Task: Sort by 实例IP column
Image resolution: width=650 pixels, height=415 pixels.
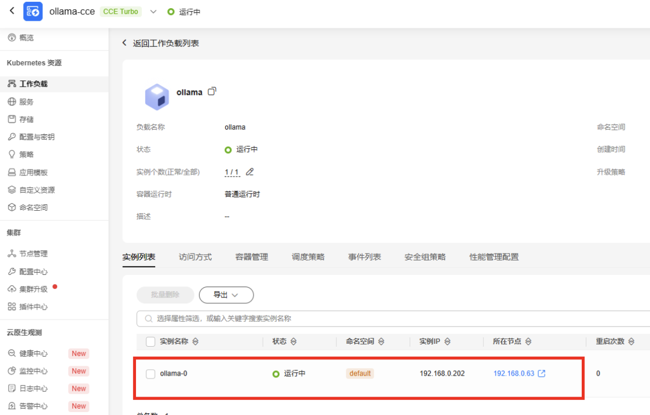Action: [x=447, y=341]
